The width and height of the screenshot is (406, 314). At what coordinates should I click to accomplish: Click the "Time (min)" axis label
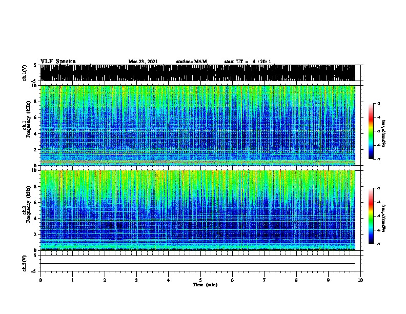click(x=205, y=285)
